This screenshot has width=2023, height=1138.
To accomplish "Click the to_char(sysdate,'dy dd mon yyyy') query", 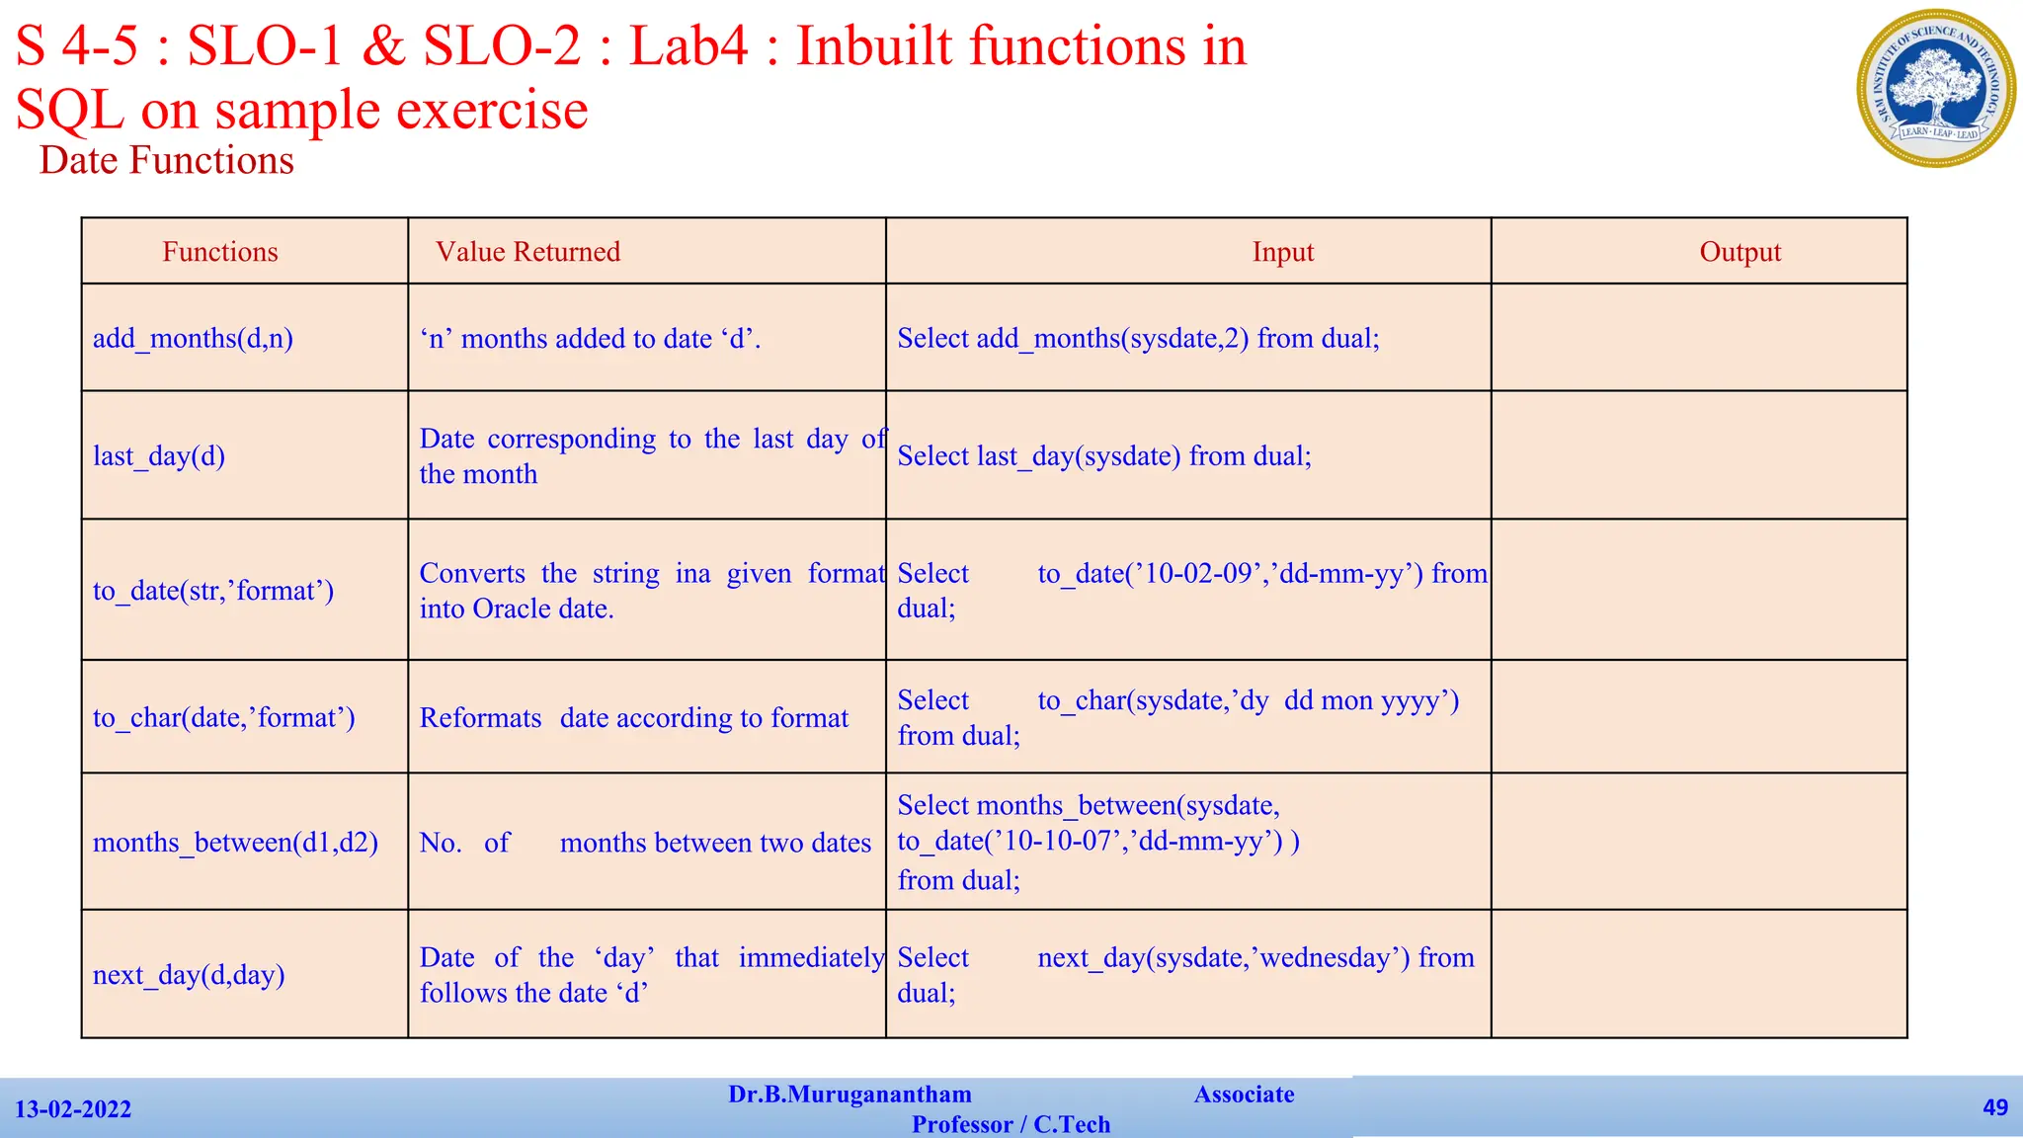I will [1178, 717].
